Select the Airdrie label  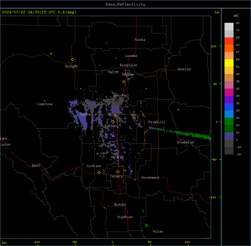[118, 157]
